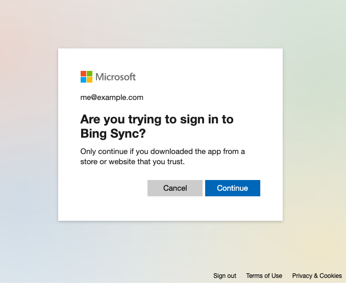Select the me@example.com account label
346x283 pixels.
pos(112,97)
